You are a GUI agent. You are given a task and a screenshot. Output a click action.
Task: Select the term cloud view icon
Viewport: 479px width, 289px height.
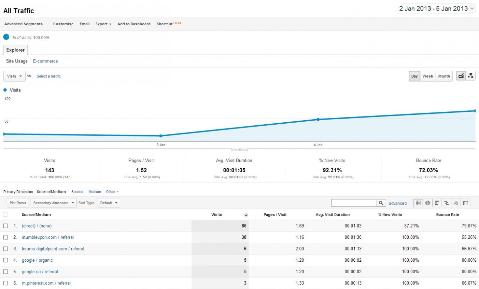pyautogui.click(x=456, y=203)
